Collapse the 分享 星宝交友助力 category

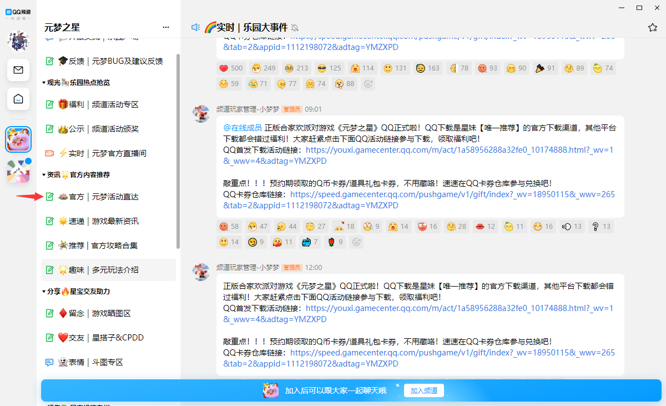coord(76,291)
